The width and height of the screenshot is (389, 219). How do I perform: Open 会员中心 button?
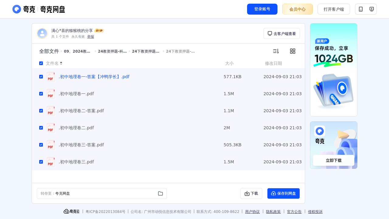[x=298, y=9]
